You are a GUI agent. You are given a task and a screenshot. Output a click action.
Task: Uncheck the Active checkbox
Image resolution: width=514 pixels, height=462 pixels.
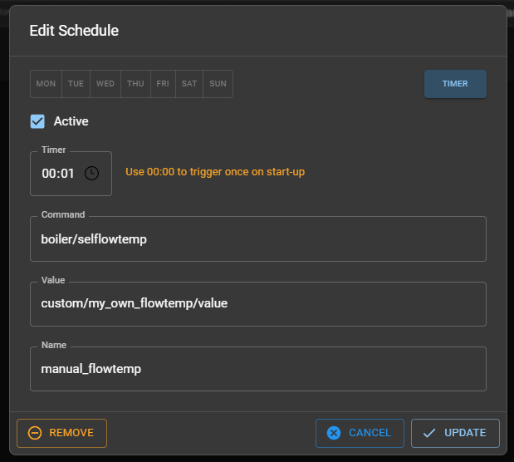[37, 121]
